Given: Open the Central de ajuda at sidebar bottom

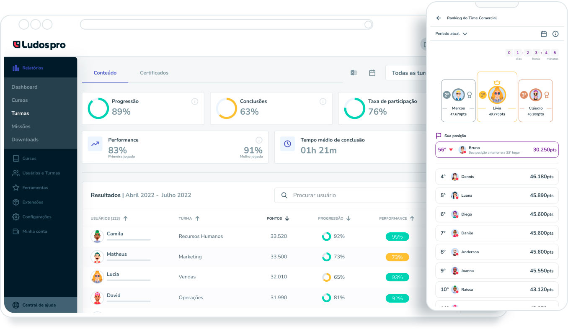Looking at the screenshot, I should [38, 305].
